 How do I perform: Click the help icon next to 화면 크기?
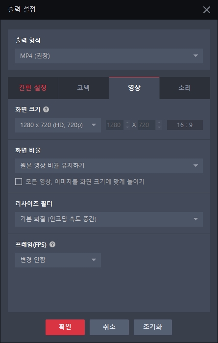click(x=46, y=109)
